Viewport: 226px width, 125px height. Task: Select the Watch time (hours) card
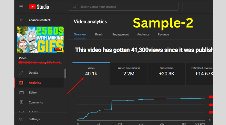(x=129, y=74)
